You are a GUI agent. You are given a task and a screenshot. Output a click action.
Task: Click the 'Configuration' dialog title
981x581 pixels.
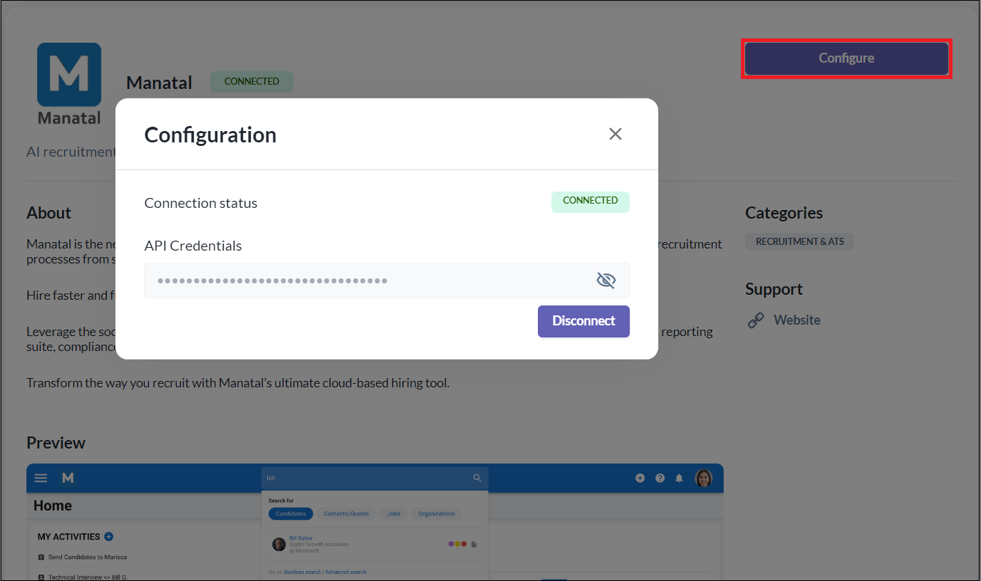pyautogui.click(x=210, y=135)
